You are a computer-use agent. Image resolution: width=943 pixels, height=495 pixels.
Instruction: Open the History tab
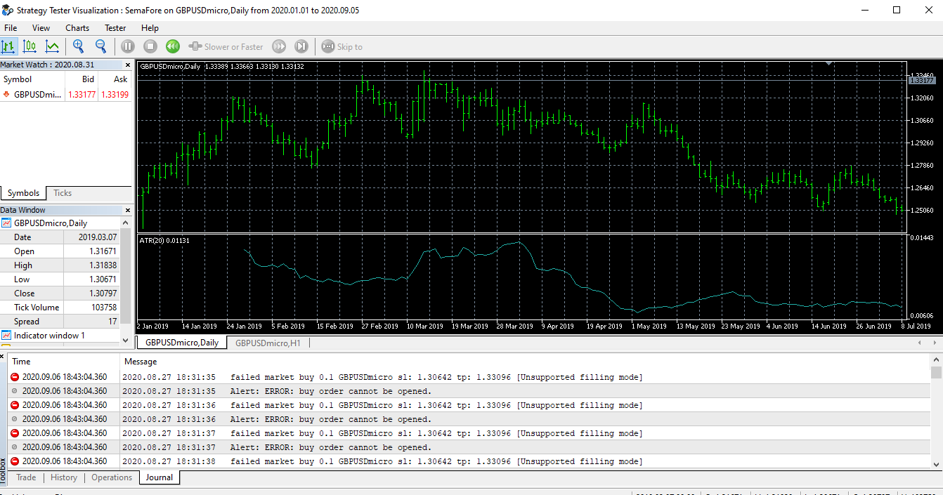pos(63,477)
